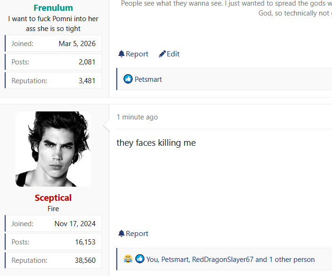The image size is (332, 276).
Task: Click Petsmart in Sceptical's post reactions
Action: [175, 259]
